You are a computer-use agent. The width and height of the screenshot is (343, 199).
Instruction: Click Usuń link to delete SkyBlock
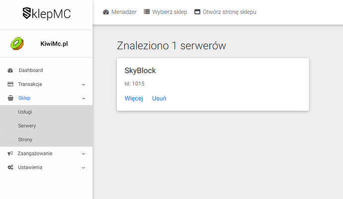pos(159,98)
